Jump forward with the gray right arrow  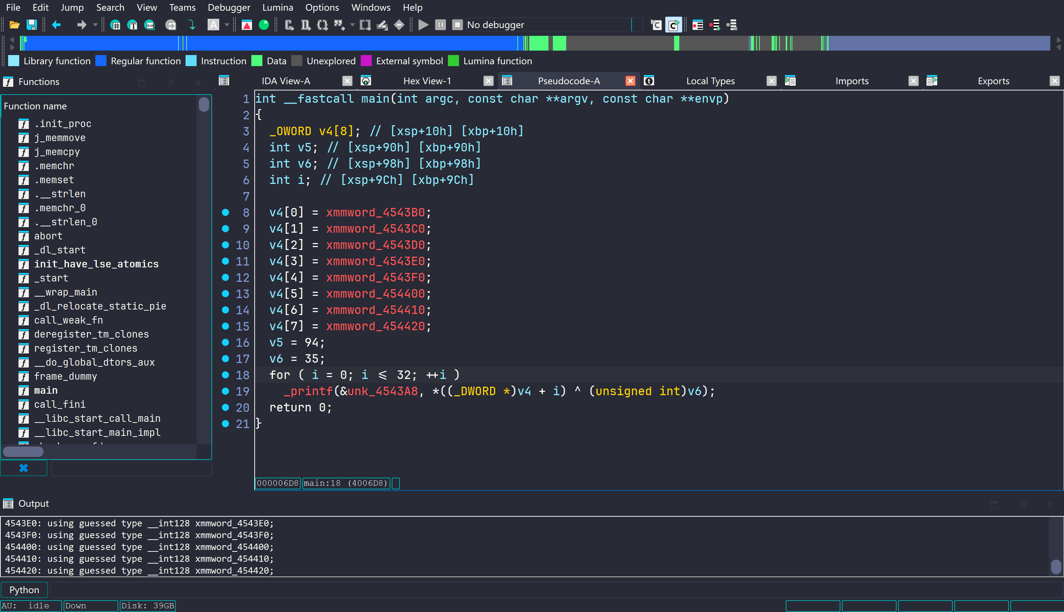pyautogui.click(x=82, y=25)
